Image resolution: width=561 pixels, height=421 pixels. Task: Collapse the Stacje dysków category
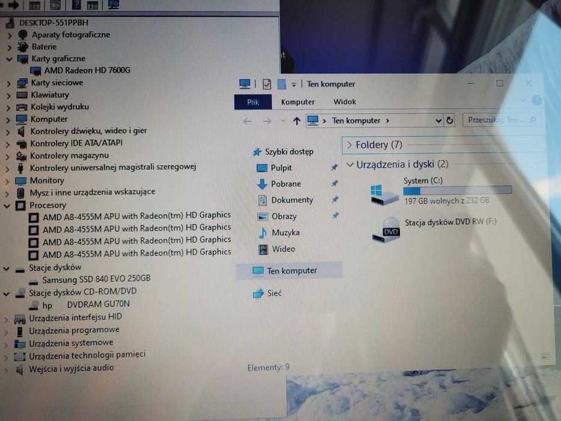coord(6,268)
